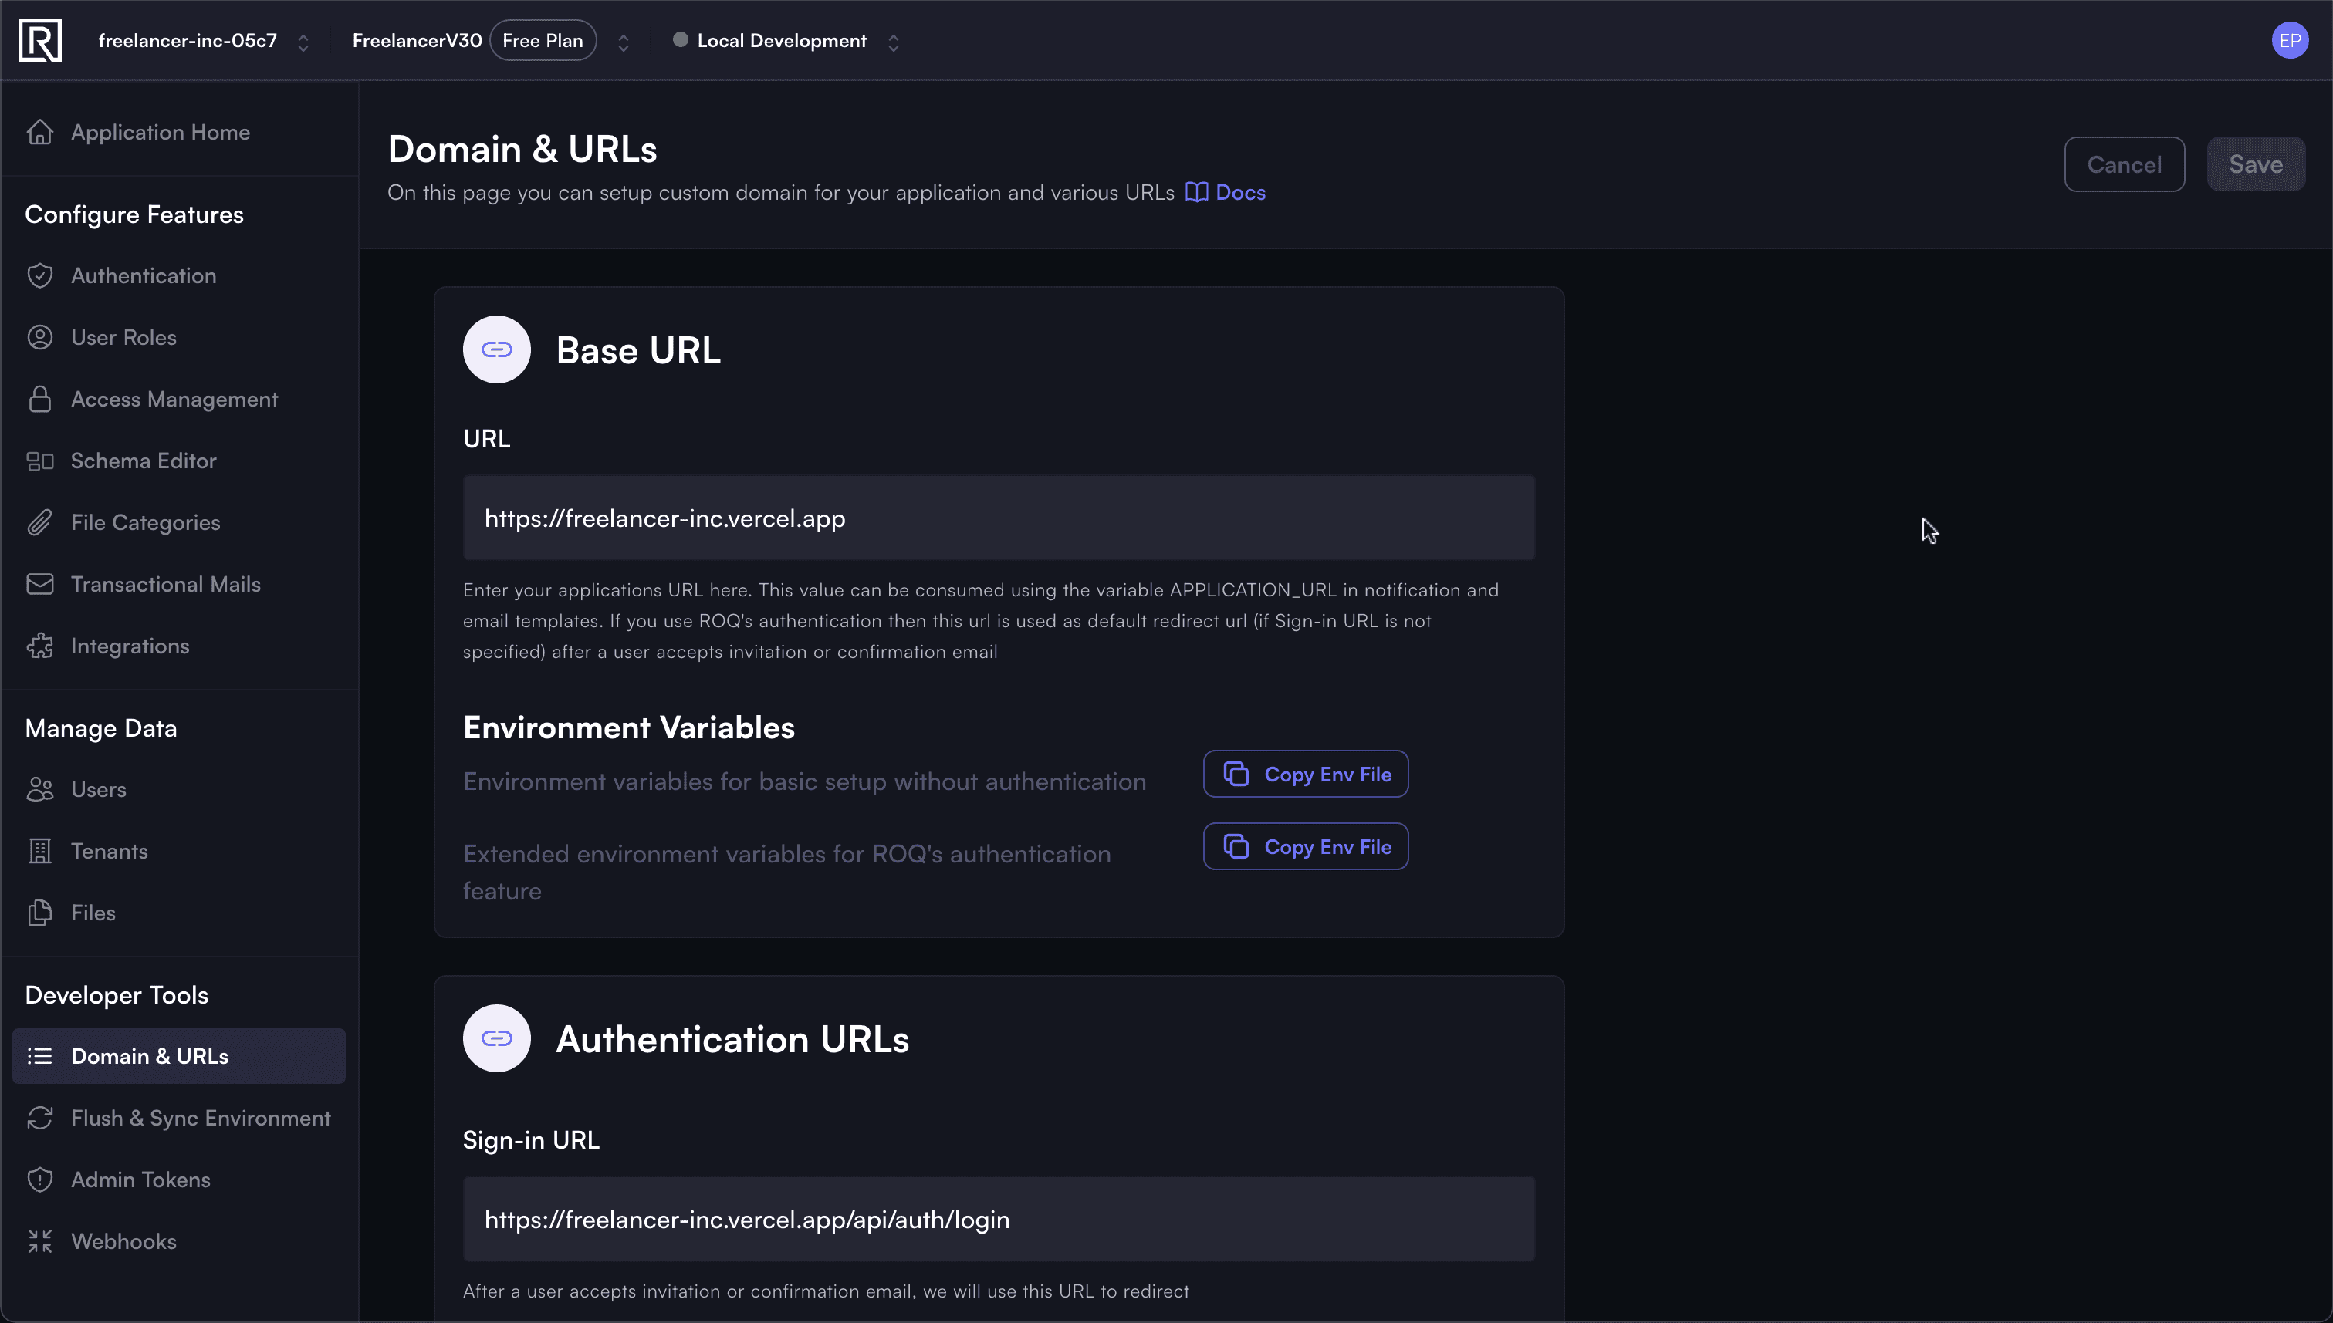The image size is (2333, 1323).
Task: Expand the FreelancerV30 project switcher
Action: tap(623, 42)
